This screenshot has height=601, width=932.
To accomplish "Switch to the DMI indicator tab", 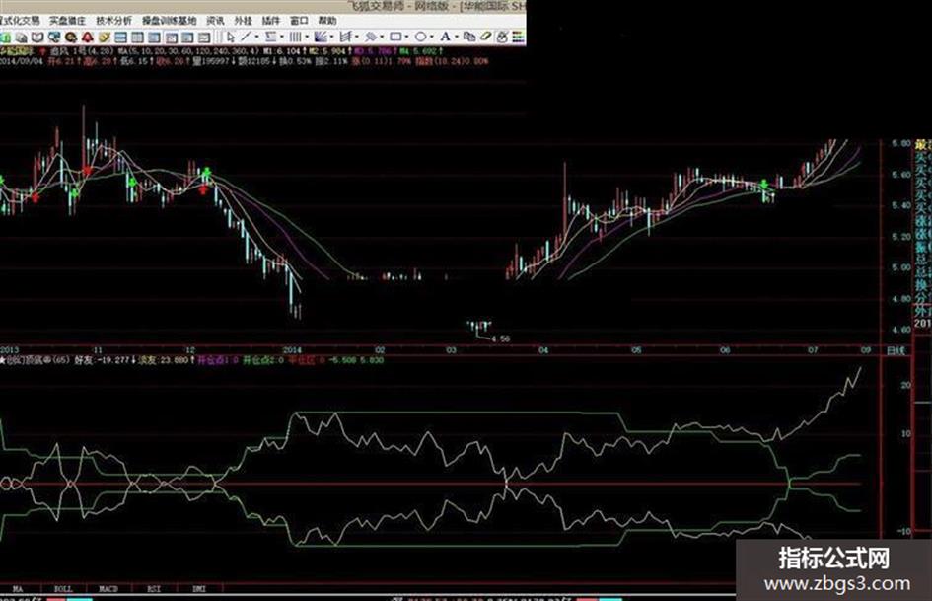I will (x=198, y=588).
